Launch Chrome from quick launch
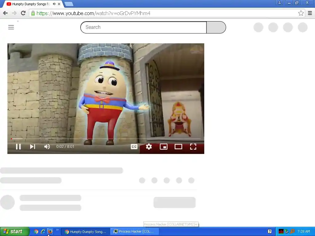Image resolution: width=315 pixels, height=236 pixels. tap(36, 232)
